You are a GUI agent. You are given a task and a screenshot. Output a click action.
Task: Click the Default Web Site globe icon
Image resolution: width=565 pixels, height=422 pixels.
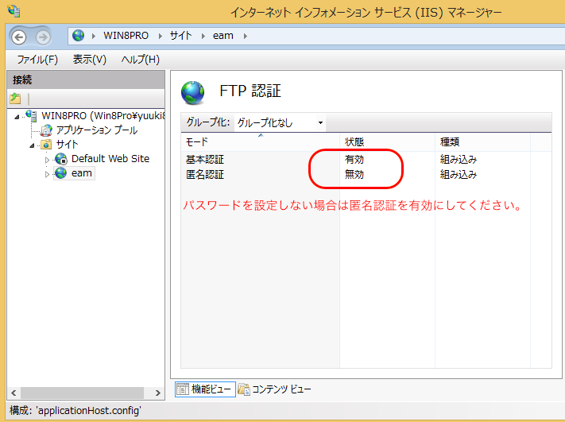coord(61,159)
